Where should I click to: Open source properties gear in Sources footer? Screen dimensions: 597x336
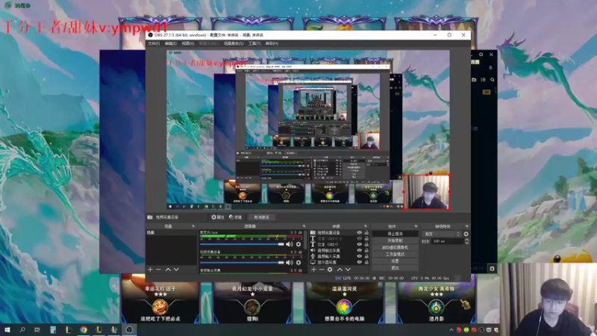(x=330, y=270)
